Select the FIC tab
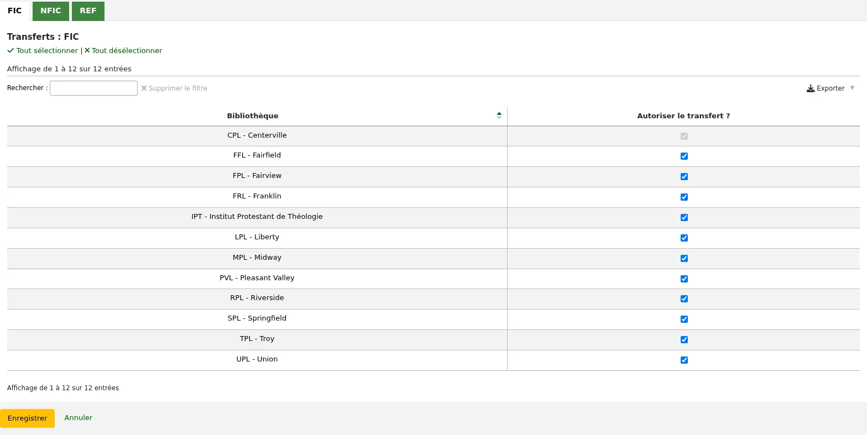 15,11
